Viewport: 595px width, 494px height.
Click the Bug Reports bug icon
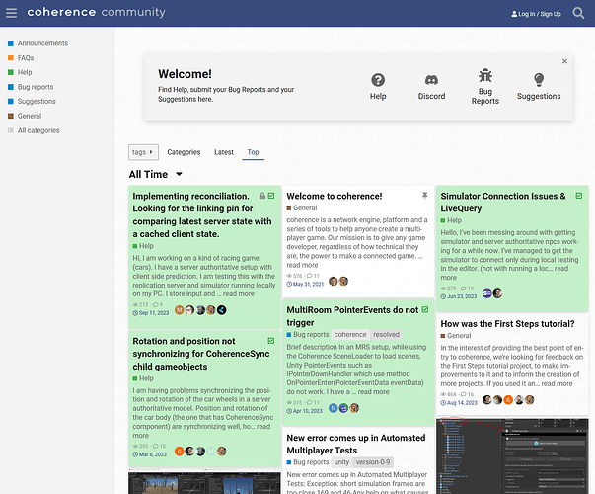485,75
